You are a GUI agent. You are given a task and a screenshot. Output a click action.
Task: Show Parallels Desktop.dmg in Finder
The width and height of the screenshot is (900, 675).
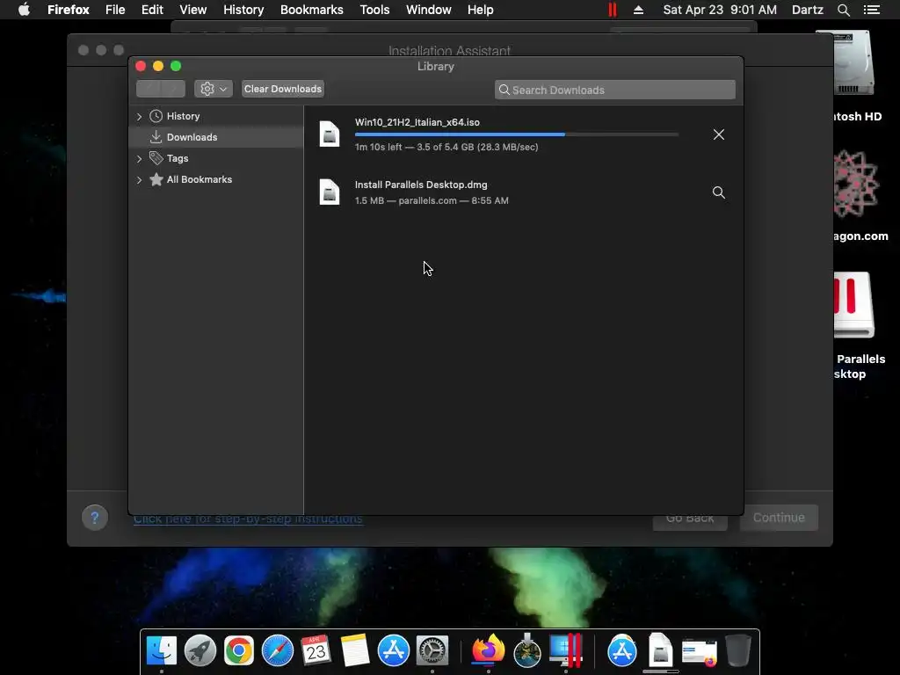pyautogui.click(x=718, y=192)
